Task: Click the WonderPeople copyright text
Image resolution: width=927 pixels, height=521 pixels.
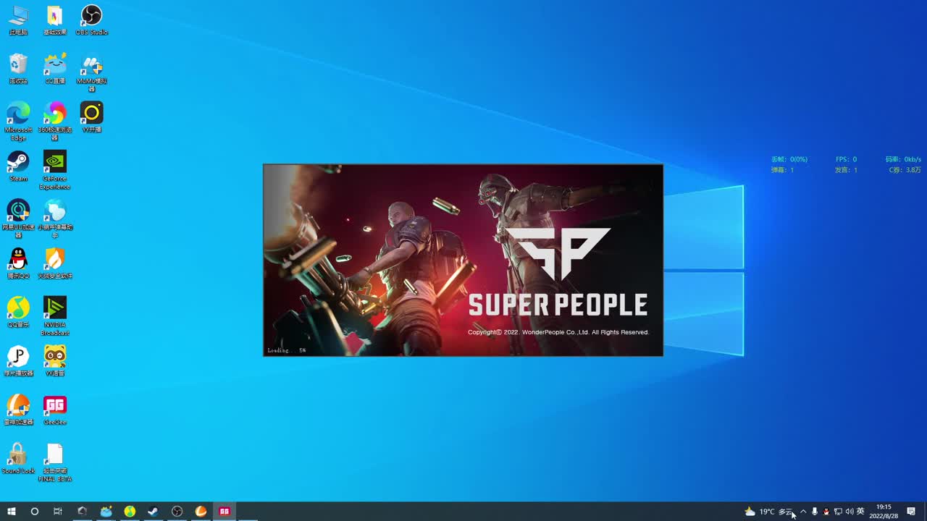Action: coord(558,332)
